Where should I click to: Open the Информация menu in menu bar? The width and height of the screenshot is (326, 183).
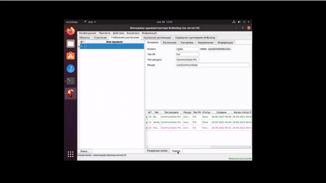pos(149,33)
